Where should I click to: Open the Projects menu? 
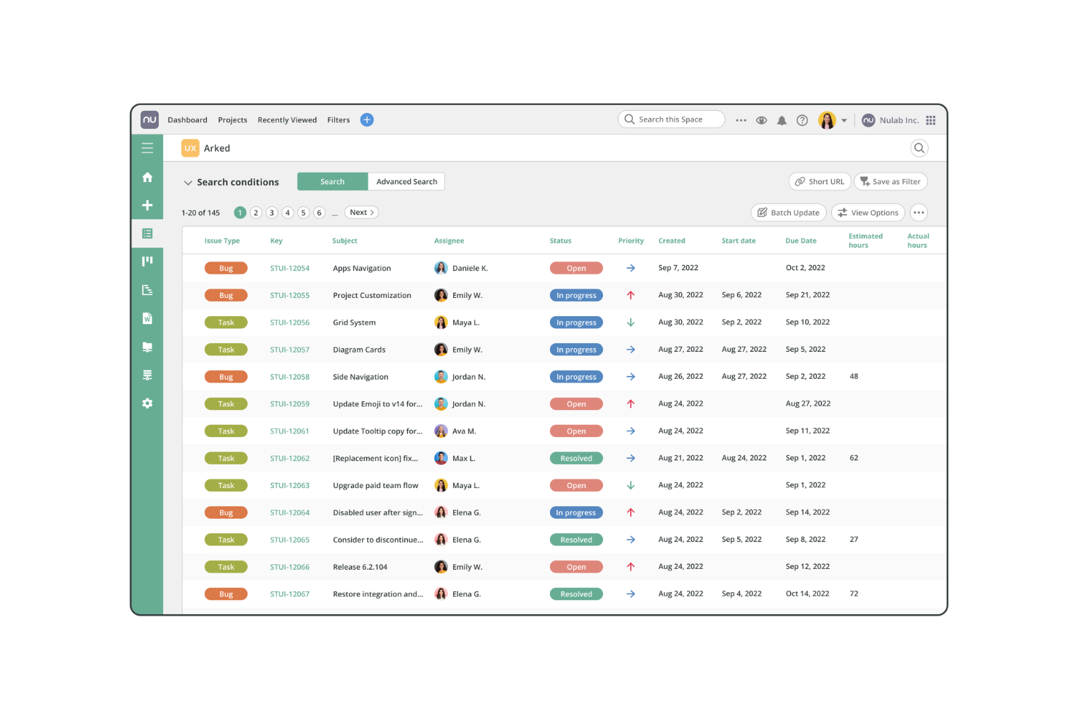[x=232, y=119]
